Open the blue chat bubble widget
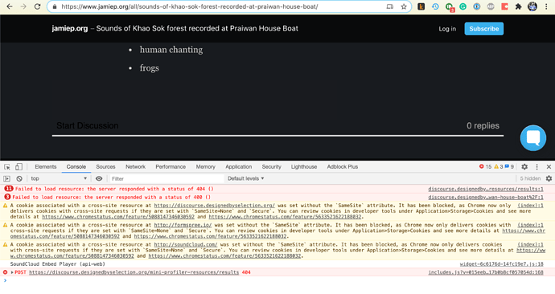This screenshot has height=294, width=555. [533, 138]
